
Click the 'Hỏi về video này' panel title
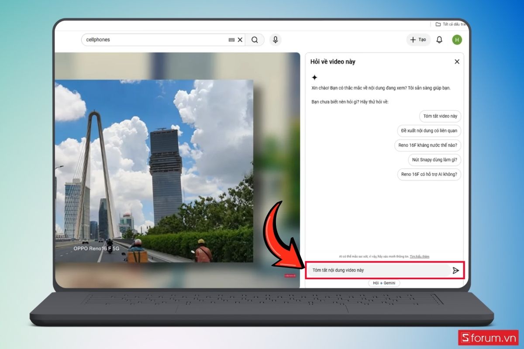tap(333, 62)
